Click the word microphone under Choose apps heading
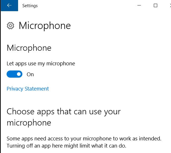Viewport: 171px width, 153px height. 29,123
